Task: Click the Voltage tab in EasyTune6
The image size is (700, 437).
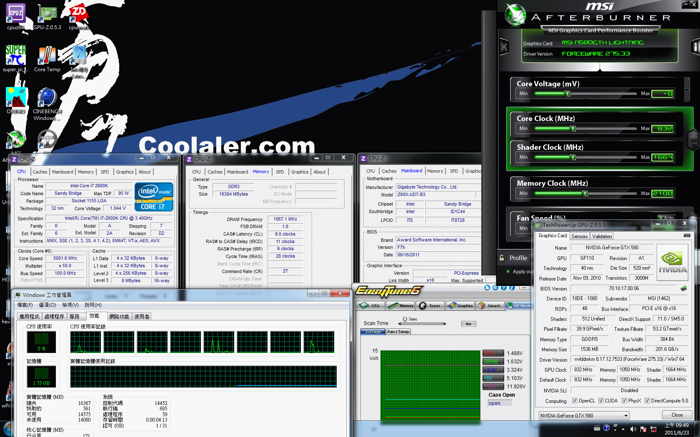Action: pos(373,332)
